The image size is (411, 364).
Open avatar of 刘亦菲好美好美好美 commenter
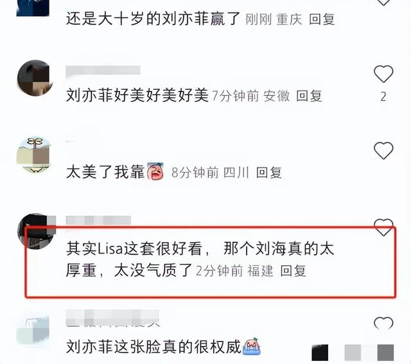coord(34,78)
